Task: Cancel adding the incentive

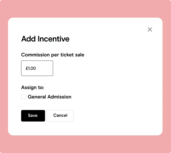Action: [60, 116]
